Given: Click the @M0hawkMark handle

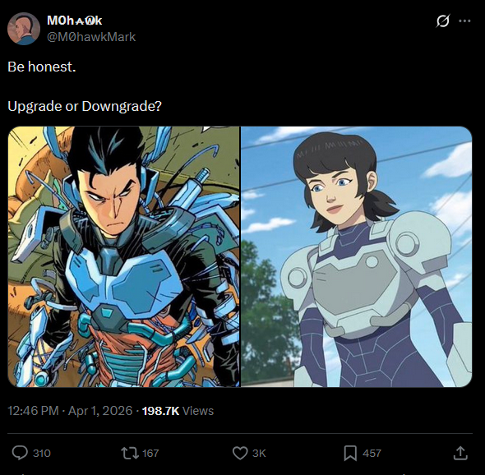Looking at the screenshot, I should pyautogui.click(x=91, y=37).
